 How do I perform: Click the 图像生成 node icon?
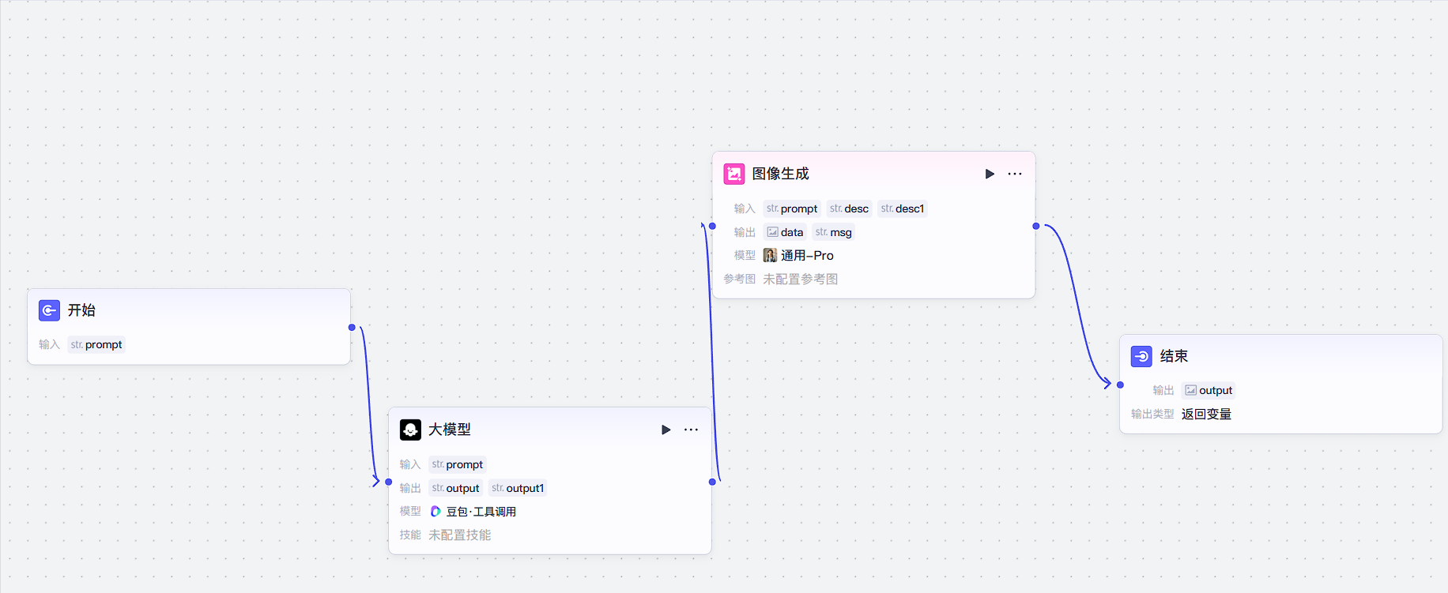coord(734,174)
